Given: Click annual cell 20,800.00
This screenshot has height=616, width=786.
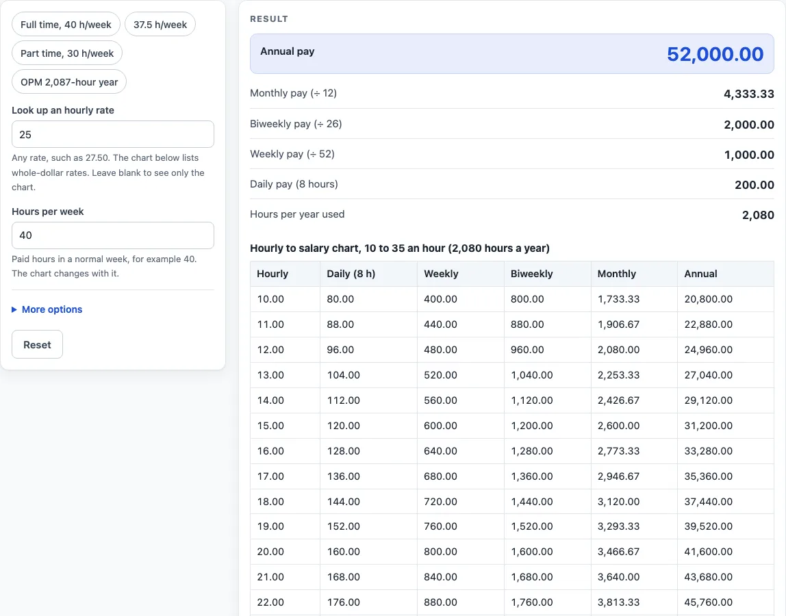Looking at the screenshot, I should pyautogui.click(x=726, y=299).
